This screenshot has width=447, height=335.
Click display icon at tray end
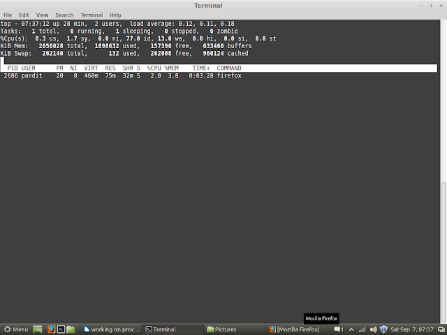click(441, 329)
